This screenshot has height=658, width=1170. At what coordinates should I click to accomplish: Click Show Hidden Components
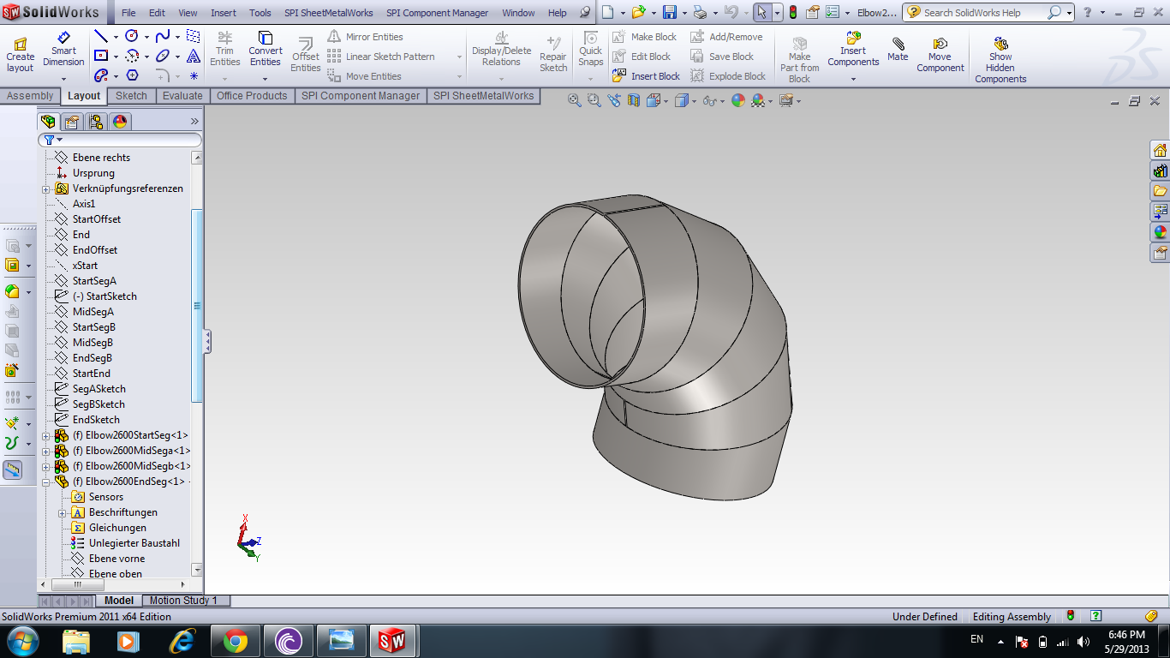[x=1000, y=58]
